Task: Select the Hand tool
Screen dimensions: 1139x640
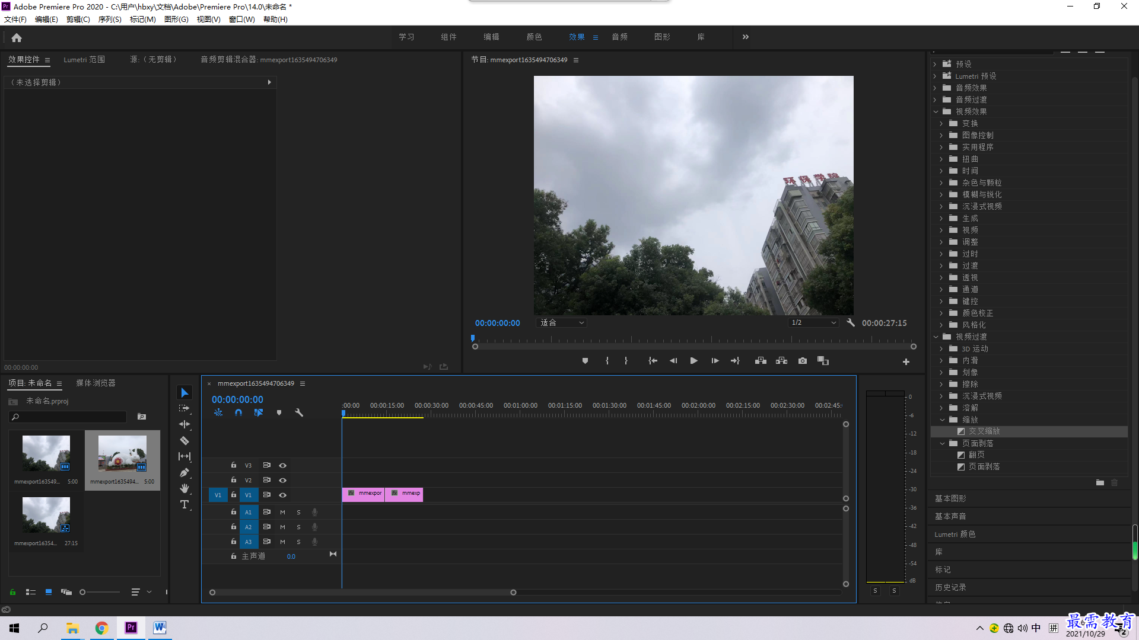Action: point(184,488)
